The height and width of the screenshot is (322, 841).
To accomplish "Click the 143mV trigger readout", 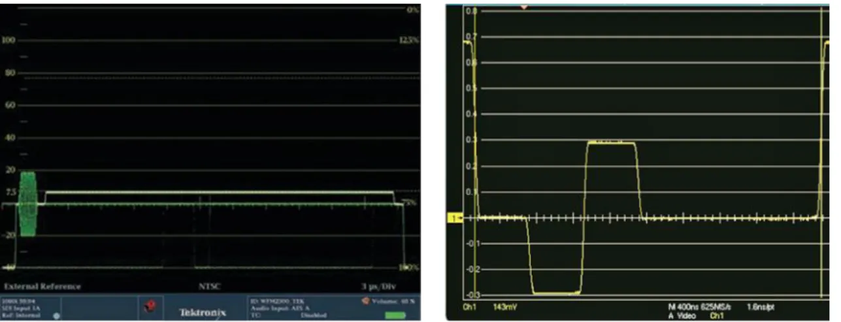I will 506,306.
